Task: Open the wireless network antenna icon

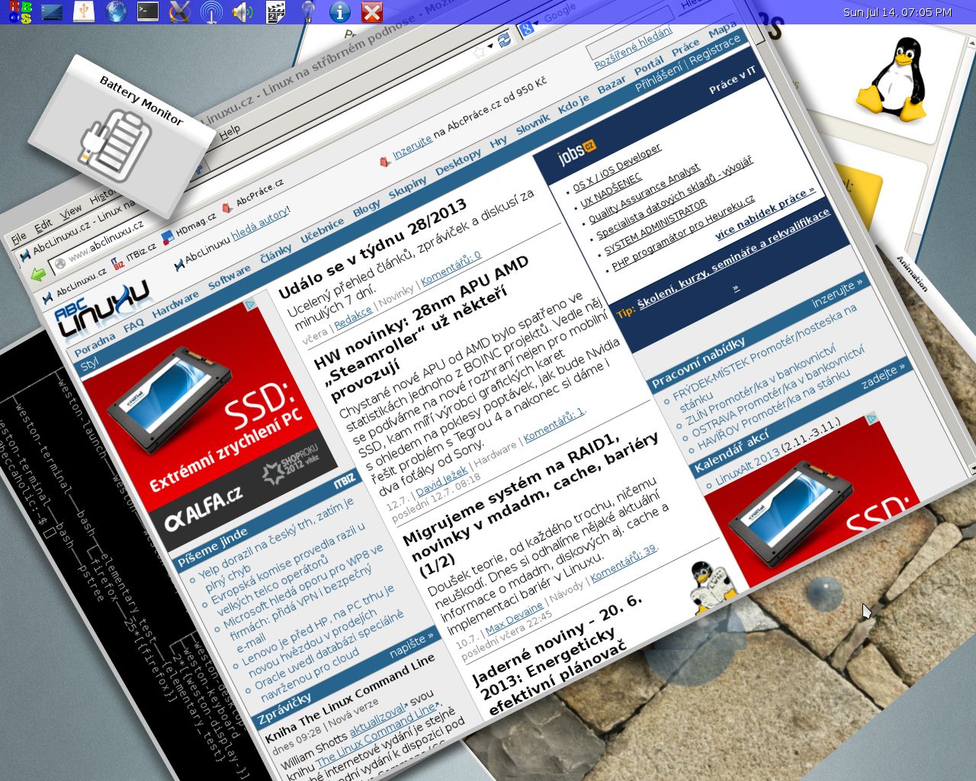Action: pyautogui.click(x=211, y=11)
